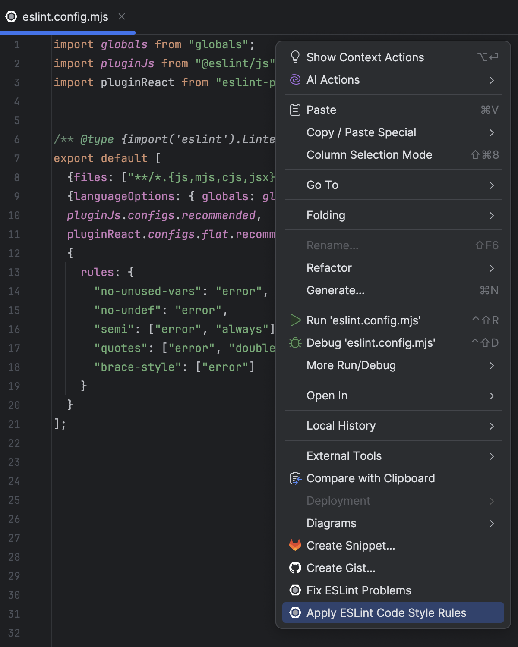Click the GitLab fox icon beside Create Snippet
Image resolution: width=518 pixels, height=647 pixels.
295,546
